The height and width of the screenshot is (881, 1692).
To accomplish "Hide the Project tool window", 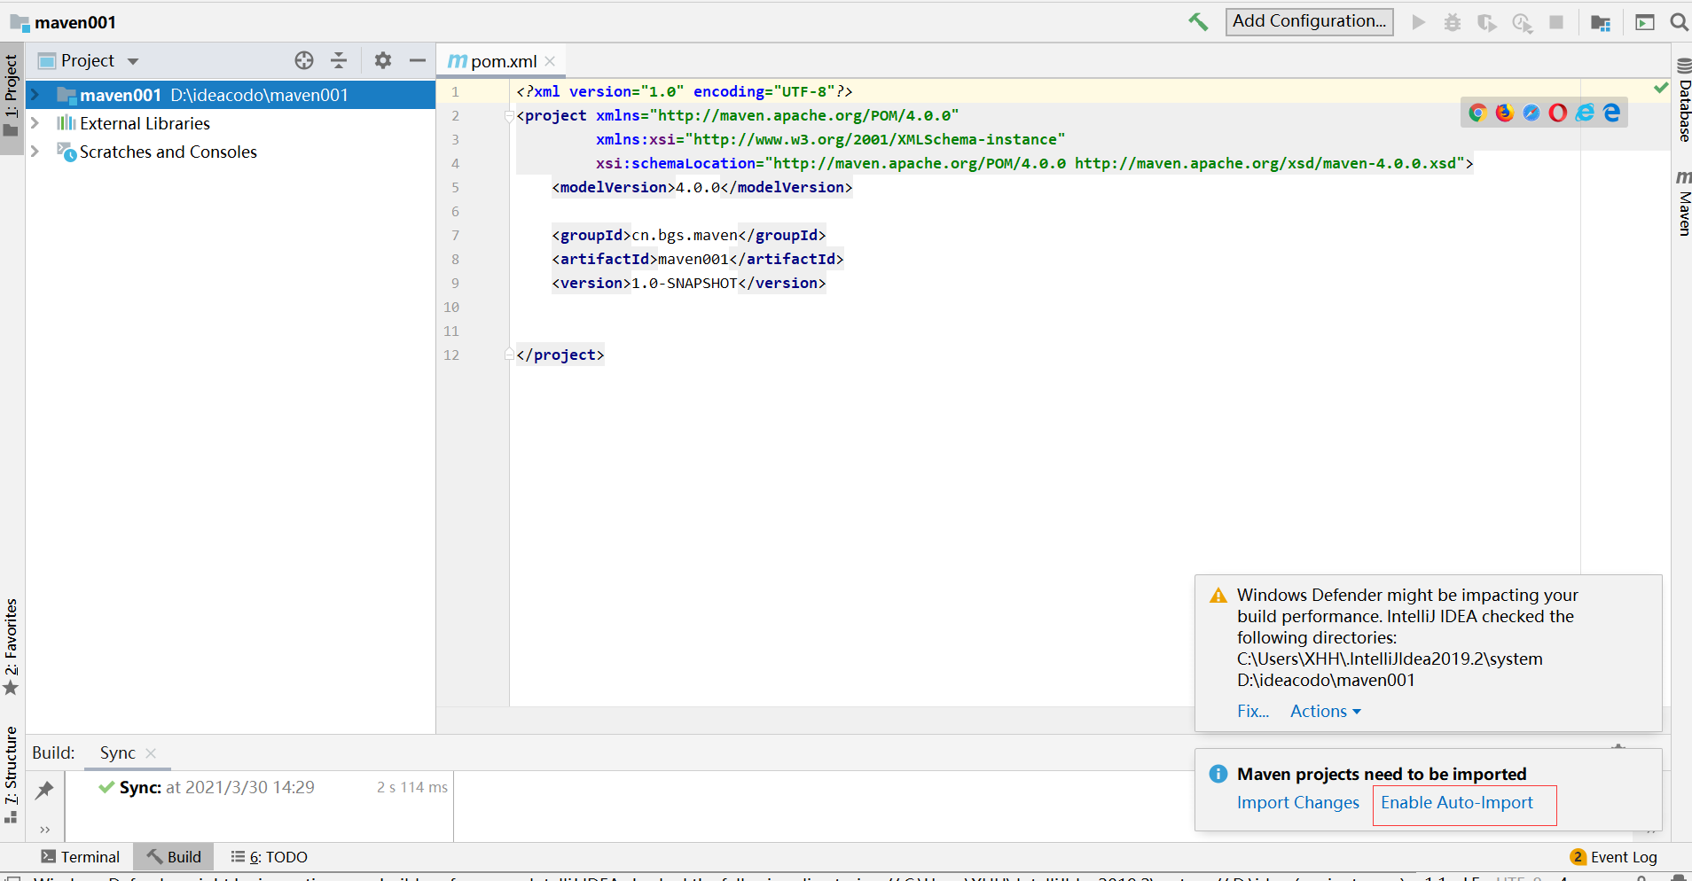I will click(x=418, y=60).
